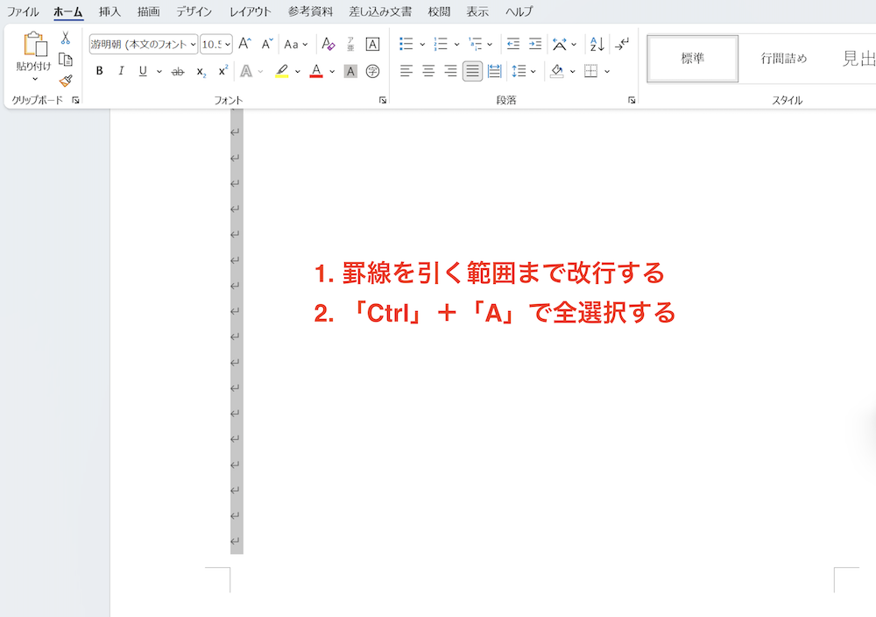Click the bullet list icon
The width and height of the screenshot is (876, 617).
tap(406, 44)
